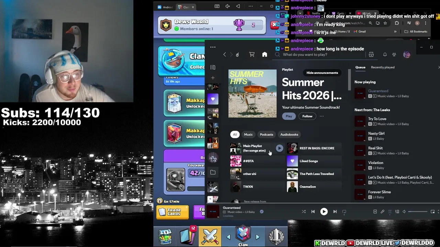Click the Summer Hits cover image
The width and height of the screenshot is (440, 247).
pyautogui.click(x=252, y=94)
